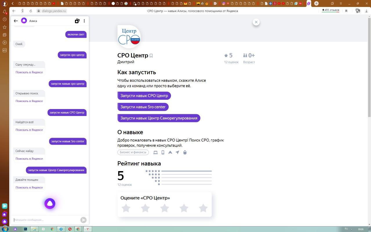371x232 pixels.
Task: Open Yandex Browser from the taskbar
Action: point(88,229)
